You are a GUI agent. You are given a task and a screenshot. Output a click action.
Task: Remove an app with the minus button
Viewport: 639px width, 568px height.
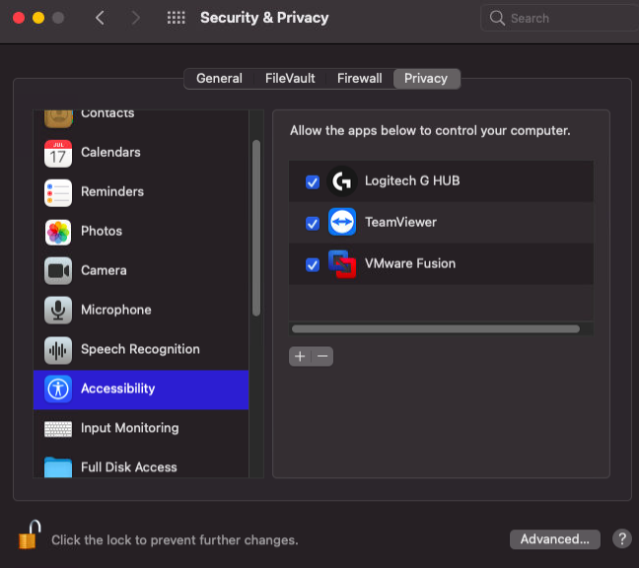tap(322, 357)
